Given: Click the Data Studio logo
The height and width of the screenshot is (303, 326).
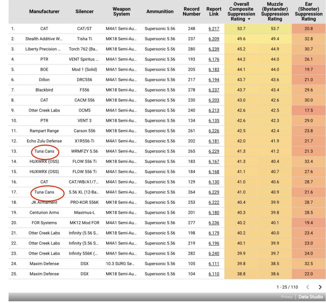Looking at the screenshot, I should point(311,297).
